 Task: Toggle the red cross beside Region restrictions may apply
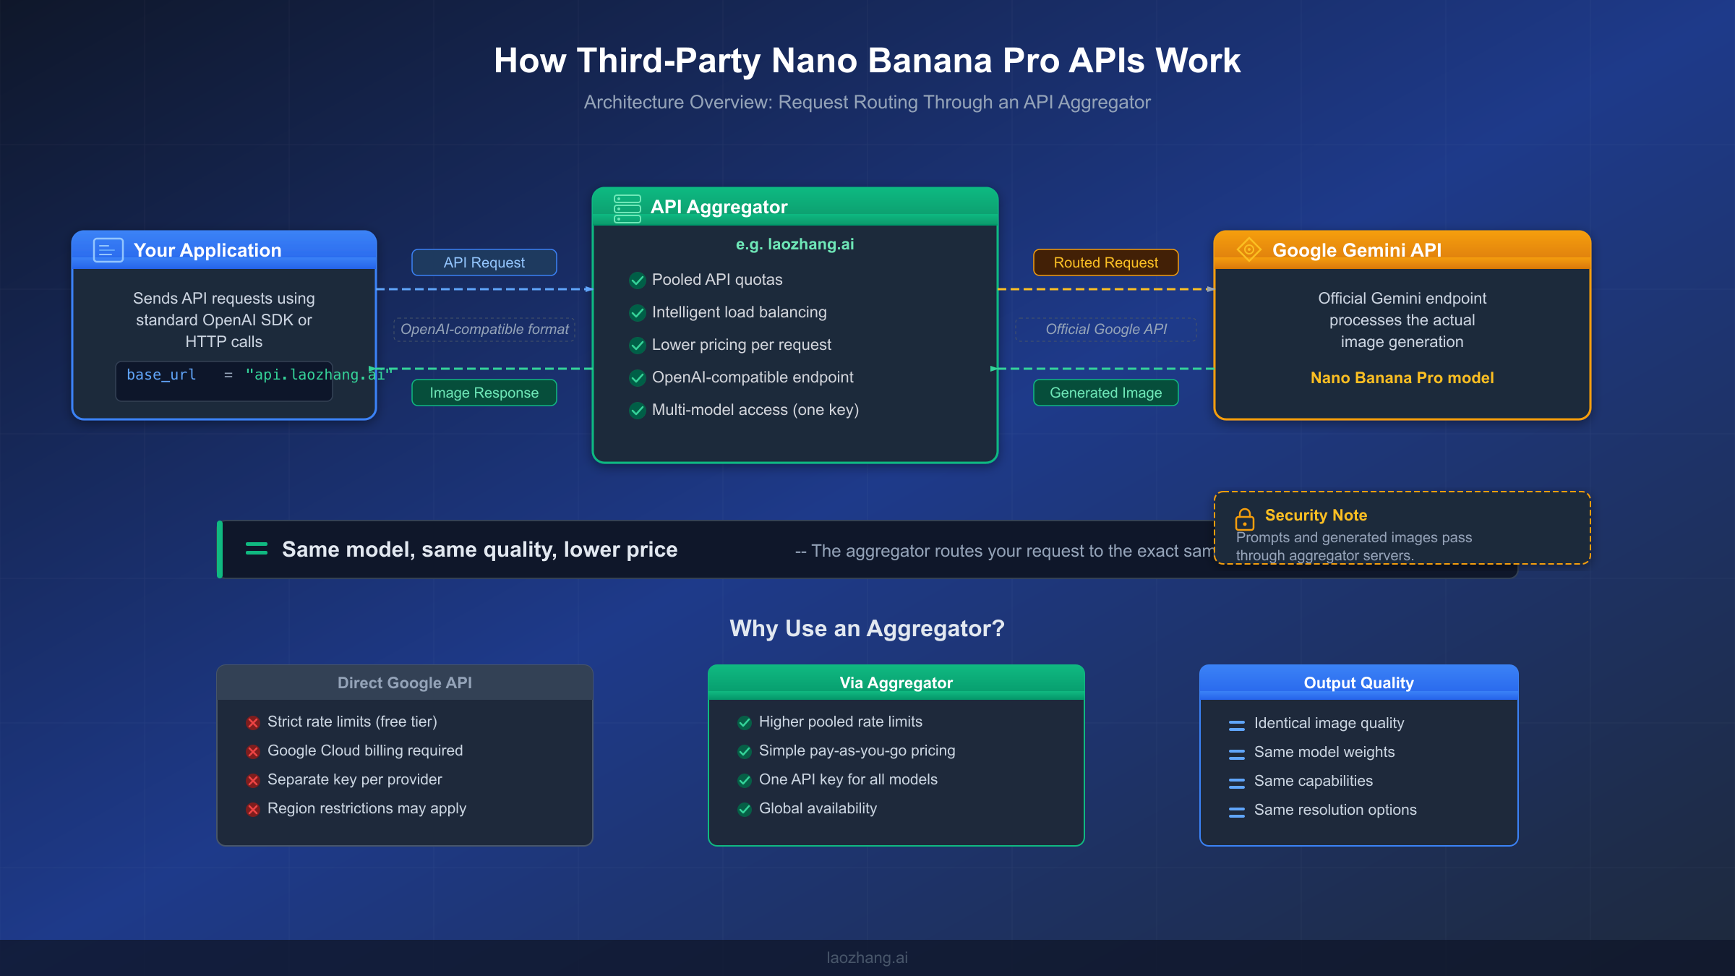[x=253, y=809]
